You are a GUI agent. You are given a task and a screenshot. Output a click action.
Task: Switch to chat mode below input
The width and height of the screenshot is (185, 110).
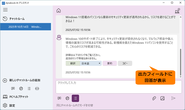coord(59,98)
